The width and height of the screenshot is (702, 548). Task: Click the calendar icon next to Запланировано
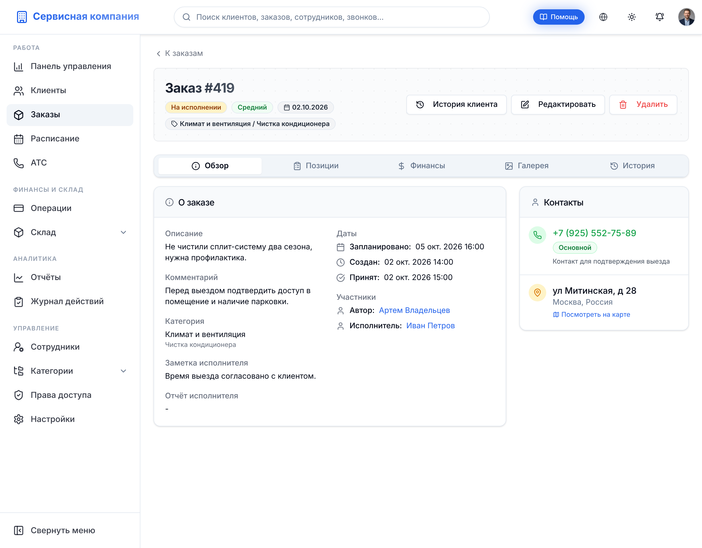[x=340, y=247]
